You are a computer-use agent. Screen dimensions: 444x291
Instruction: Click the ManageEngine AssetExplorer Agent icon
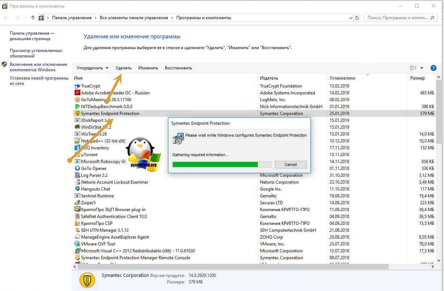pyautogui.click(x=77, y=237)
